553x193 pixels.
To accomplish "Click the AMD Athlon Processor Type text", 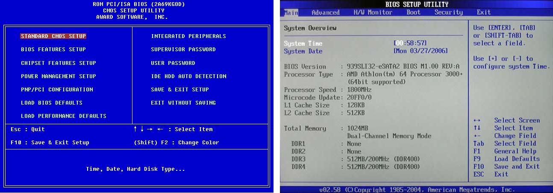I will point(405,74).
